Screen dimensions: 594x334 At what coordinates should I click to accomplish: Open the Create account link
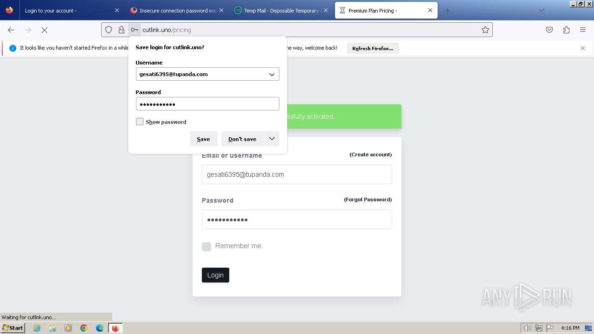pyautogui.click(x=371, y=154)
